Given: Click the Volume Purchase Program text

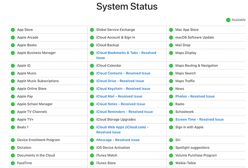Looking at the screenshot, I should [x=196, y=155].
